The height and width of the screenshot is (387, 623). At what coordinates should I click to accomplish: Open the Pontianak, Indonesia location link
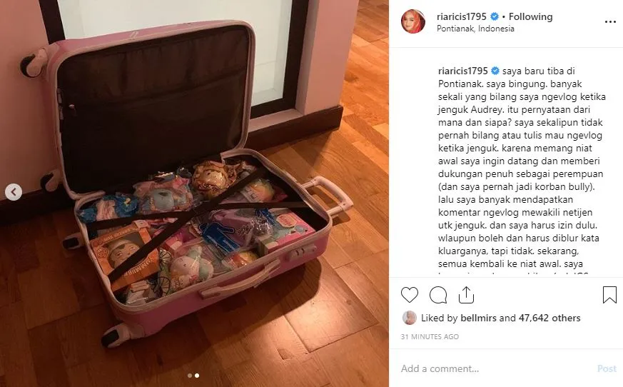tap(475, 29)
